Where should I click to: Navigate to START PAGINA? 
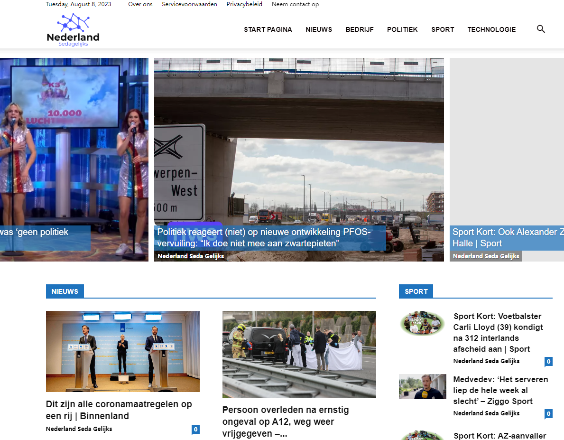coord(268,29)
